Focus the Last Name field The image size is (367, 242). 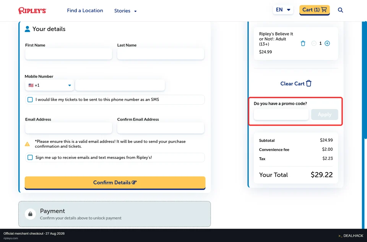[161, 54]
